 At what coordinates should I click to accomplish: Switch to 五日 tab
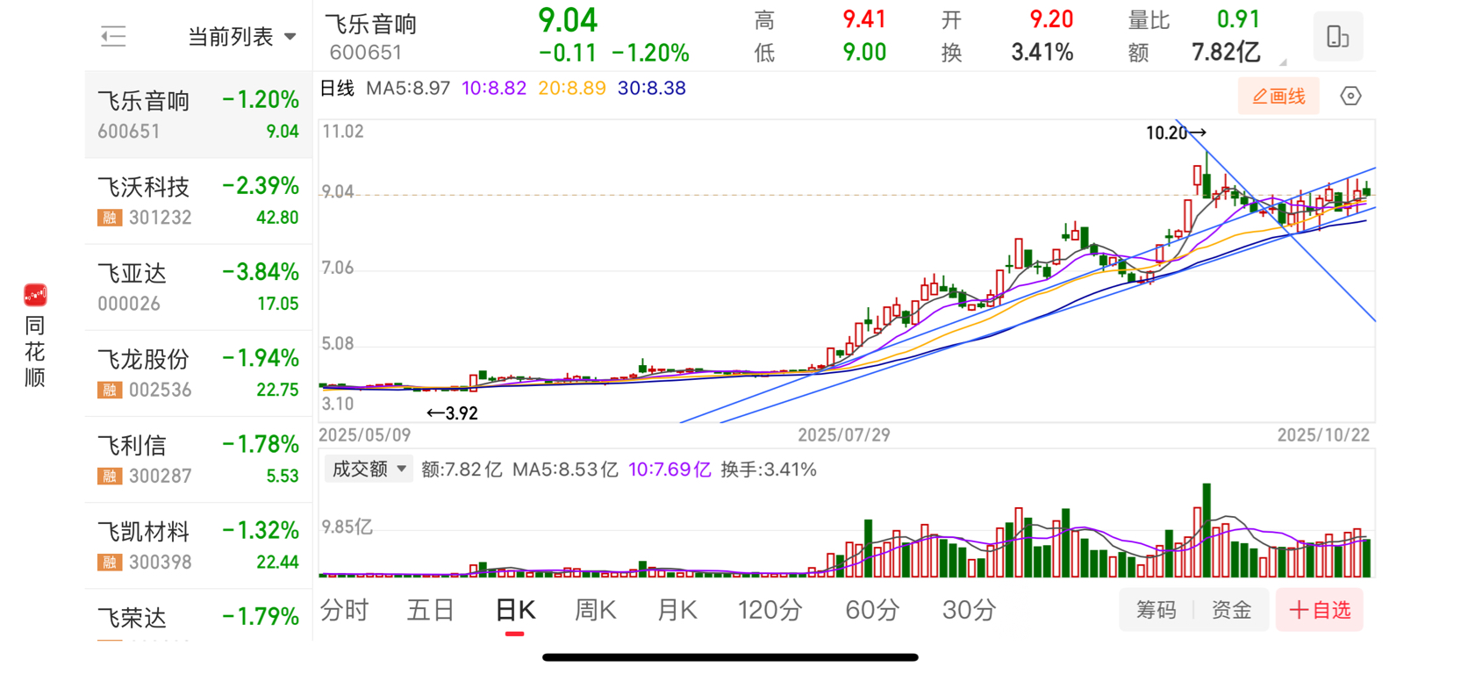click(x=430, y=610)
